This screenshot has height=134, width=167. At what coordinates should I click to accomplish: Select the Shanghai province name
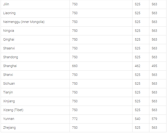point(10,66)
